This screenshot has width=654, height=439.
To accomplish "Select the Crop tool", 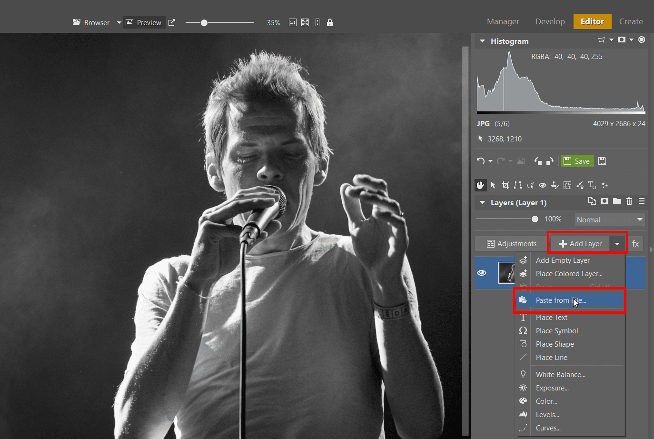I will coord(505,185).
